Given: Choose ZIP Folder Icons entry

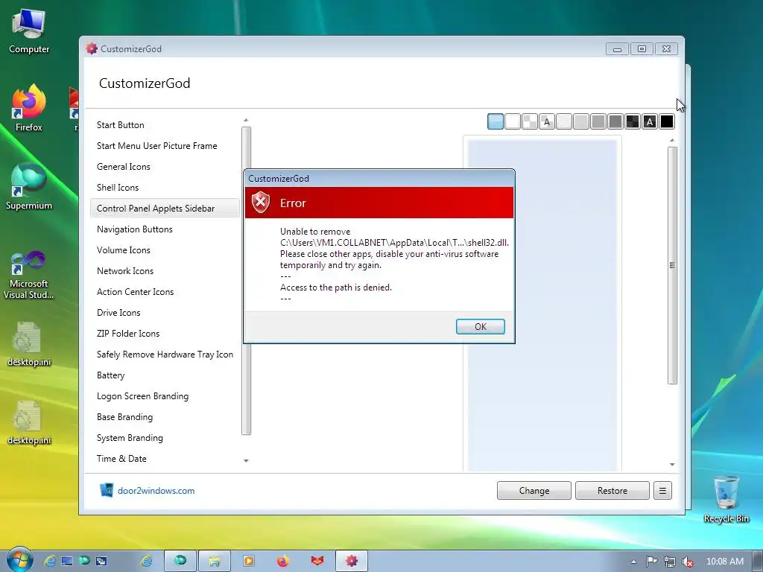Looking at the screenshot, I should pos(165,334).
